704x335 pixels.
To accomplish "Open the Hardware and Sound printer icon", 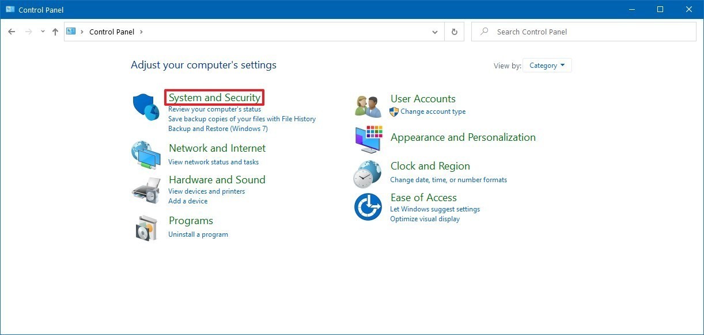I will click(145, 190).
